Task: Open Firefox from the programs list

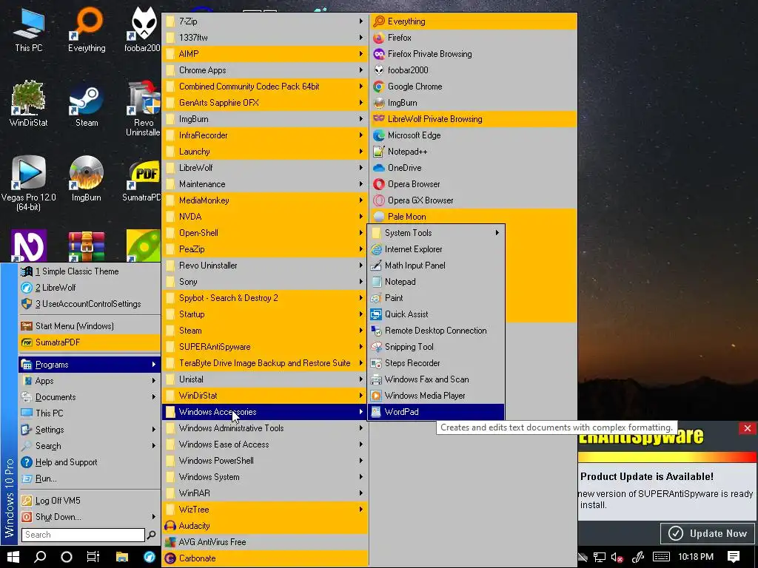Action: pyautogui.click(x=474, y=38)
